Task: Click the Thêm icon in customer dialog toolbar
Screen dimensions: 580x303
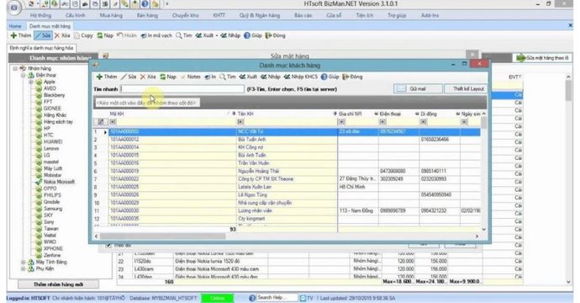Action: [99, 77]
